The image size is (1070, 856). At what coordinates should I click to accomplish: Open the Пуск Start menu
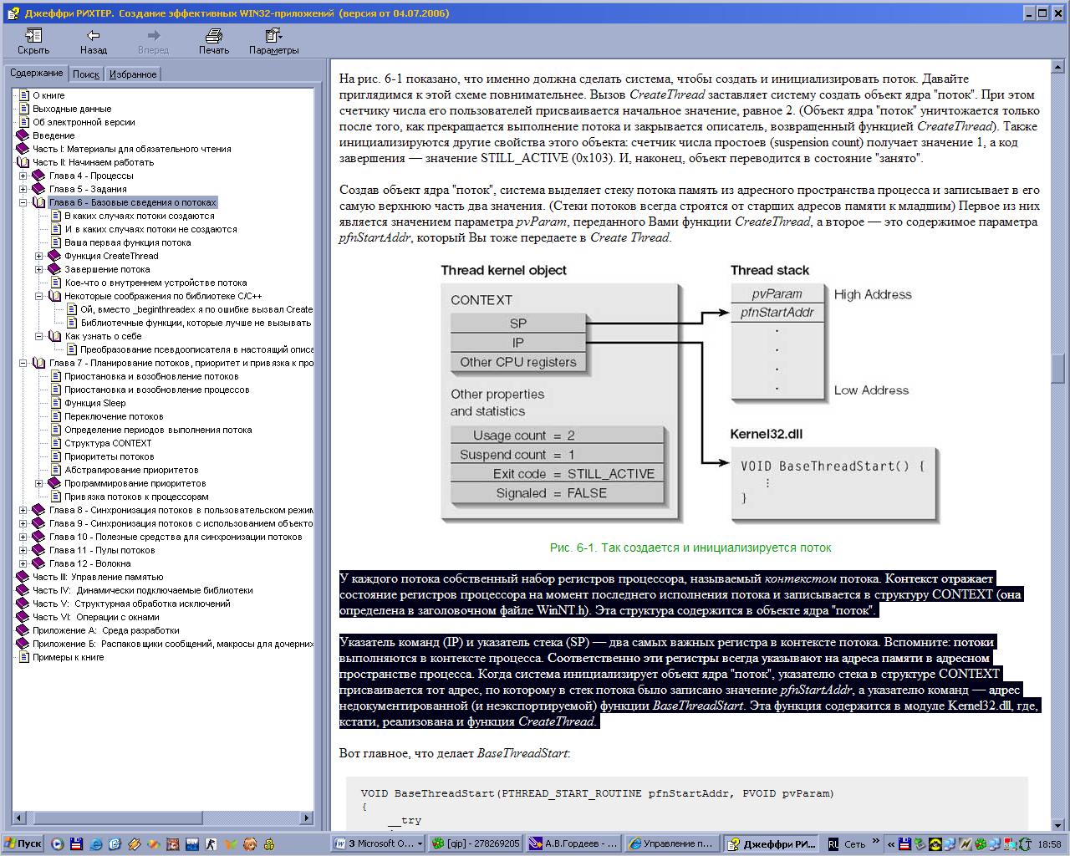point(23,844)
